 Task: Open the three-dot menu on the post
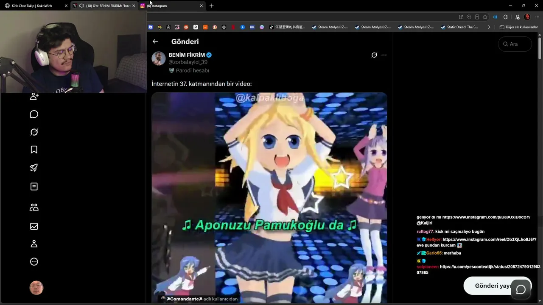point(384,55)
